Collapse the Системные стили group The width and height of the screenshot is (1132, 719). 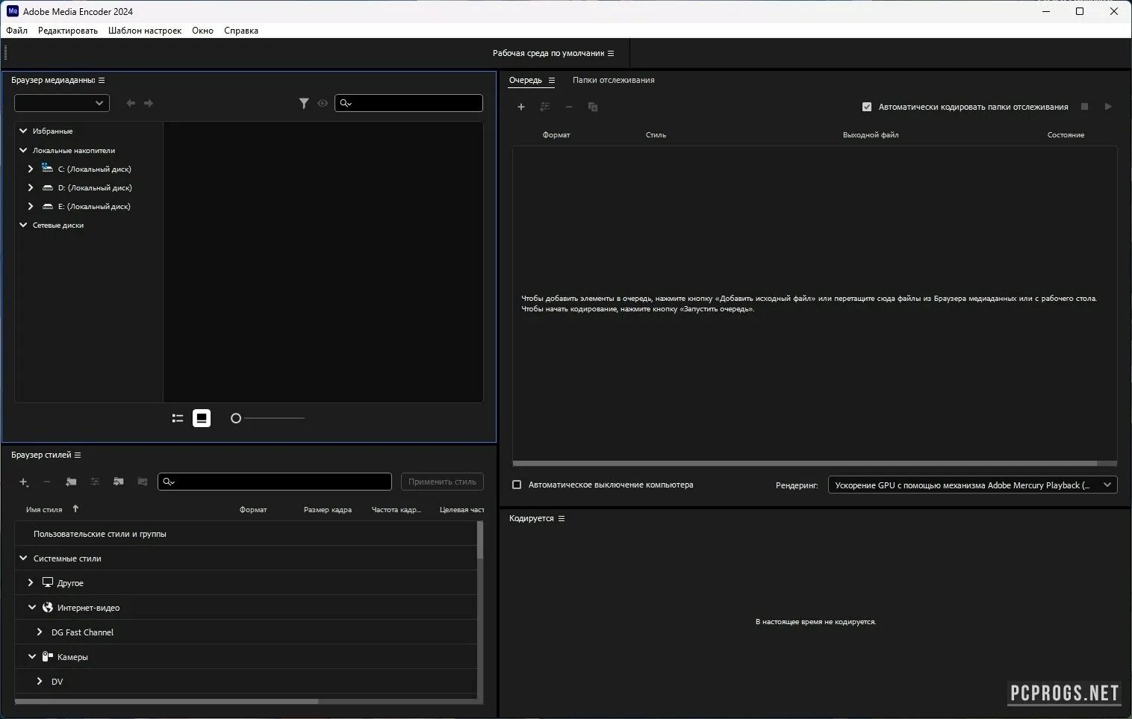(23, 558)
